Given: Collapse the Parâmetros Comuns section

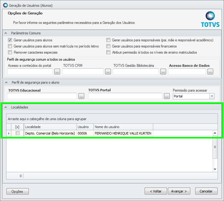Looking at the screenshot, I should [6, 33].
